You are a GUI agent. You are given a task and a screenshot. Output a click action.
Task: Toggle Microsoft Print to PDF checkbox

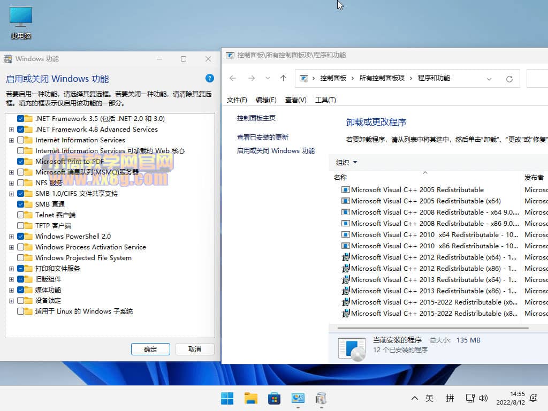coord(21,161)
